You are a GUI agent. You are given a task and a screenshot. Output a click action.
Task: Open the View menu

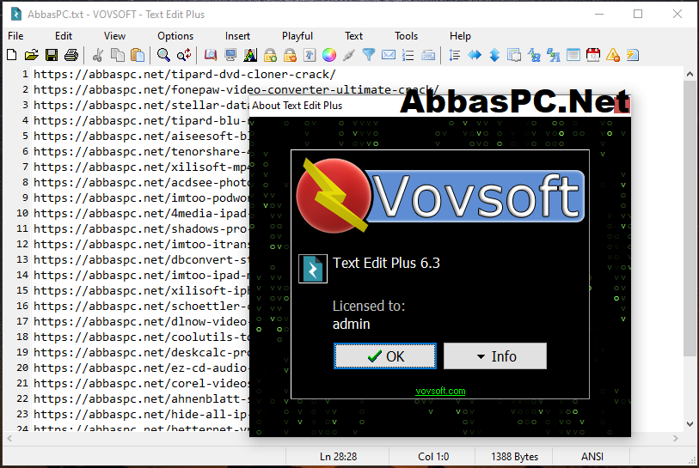114,36
